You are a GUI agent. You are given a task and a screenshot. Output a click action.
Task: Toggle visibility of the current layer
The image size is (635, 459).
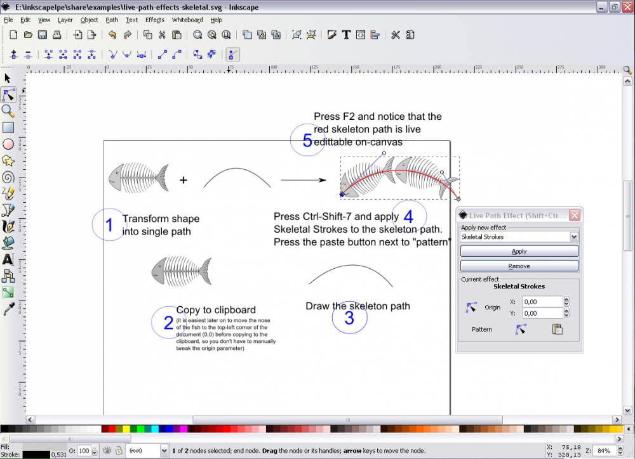106,450
